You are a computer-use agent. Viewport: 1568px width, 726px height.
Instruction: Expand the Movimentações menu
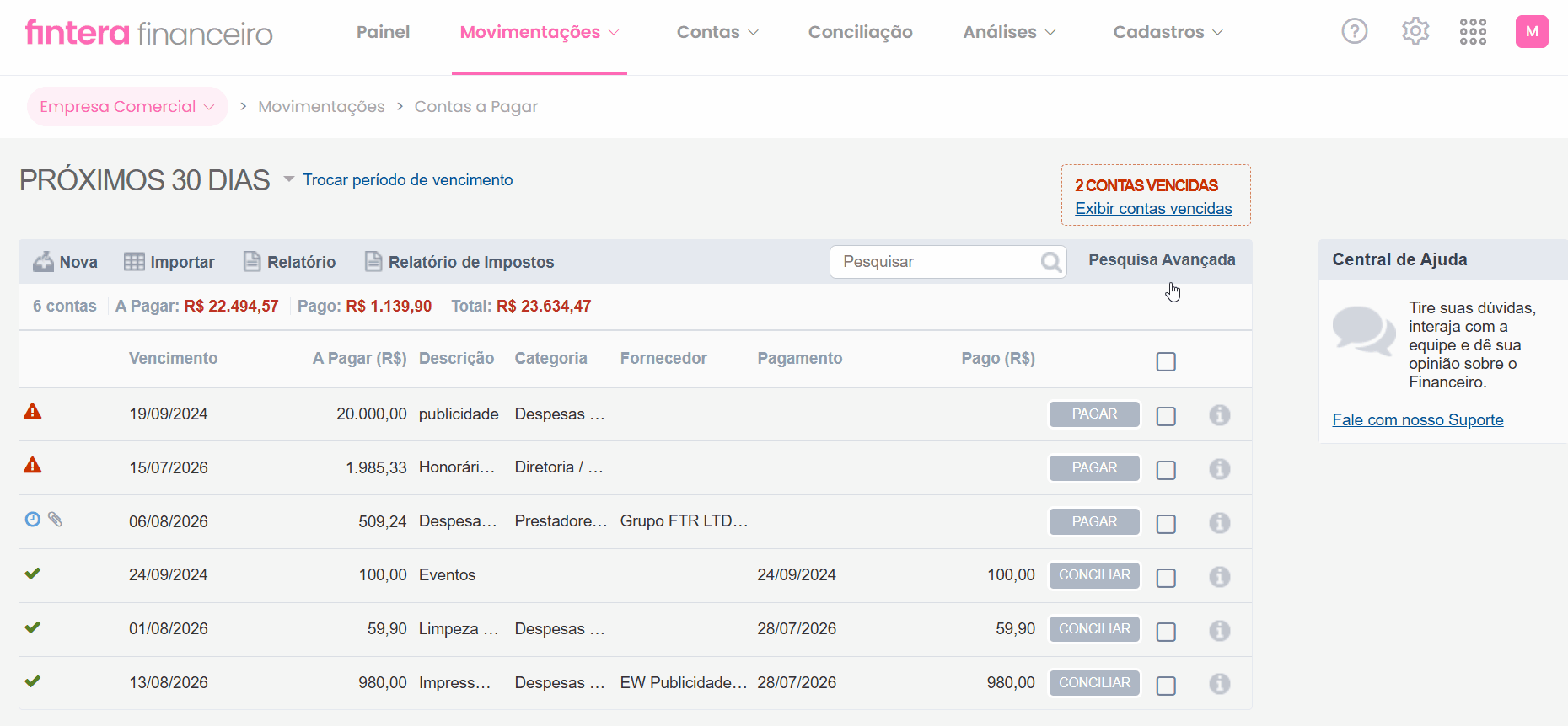(x=540, y=32)
